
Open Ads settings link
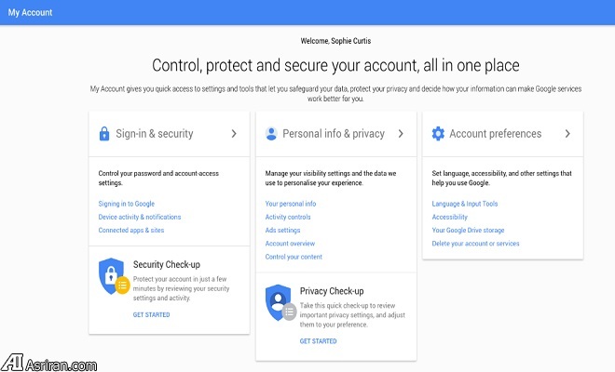coord(282,231)
